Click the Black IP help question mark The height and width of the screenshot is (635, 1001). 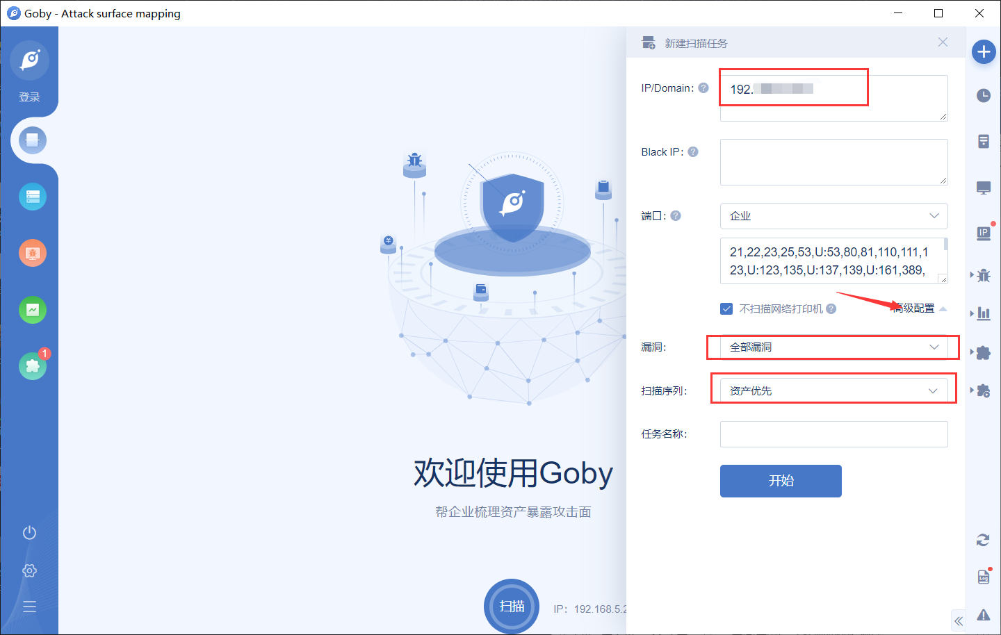(693, 152)
